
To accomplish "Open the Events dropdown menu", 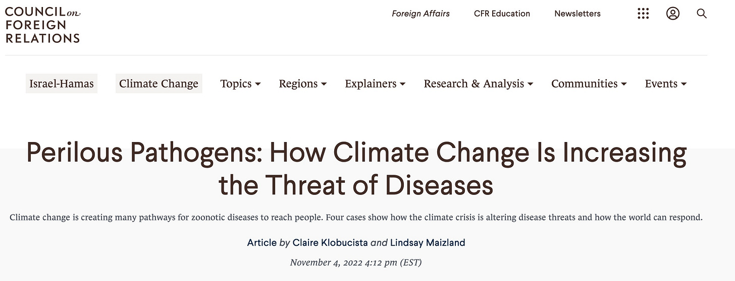I will 666,84.
